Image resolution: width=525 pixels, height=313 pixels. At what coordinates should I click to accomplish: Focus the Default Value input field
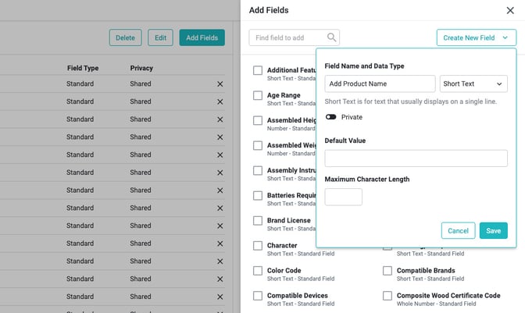(416, 158)
